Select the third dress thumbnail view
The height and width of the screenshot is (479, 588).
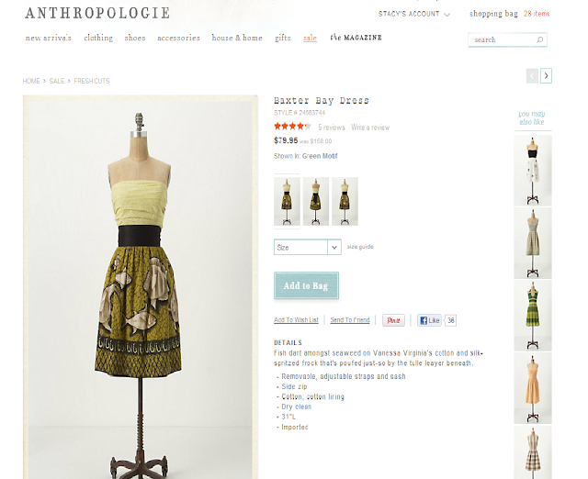pos(345,201)
